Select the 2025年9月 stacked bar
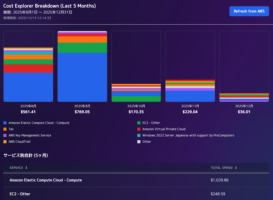Viewport: 273px width, 200px height. pos(82,66)
